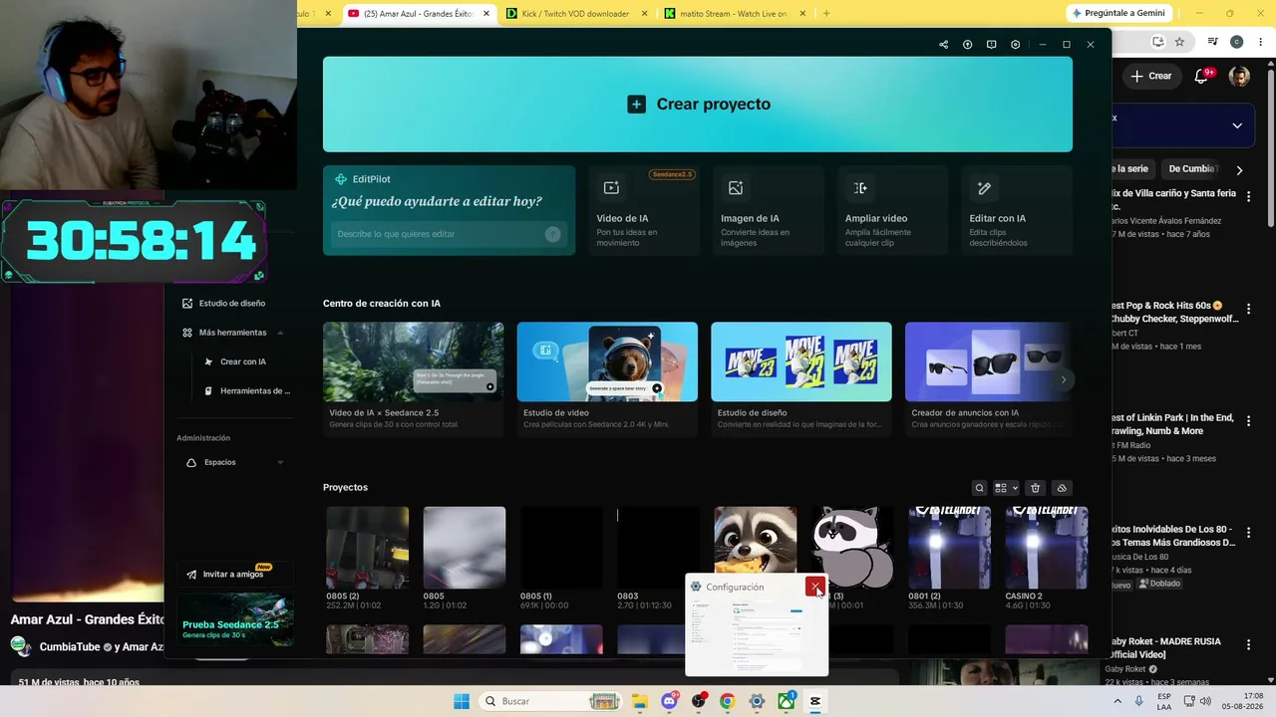Image resolution: width=1276 pixels, height=717 pixels.
Task: Click the Crear proyecto banner
Action: click(x=698, y=104)
